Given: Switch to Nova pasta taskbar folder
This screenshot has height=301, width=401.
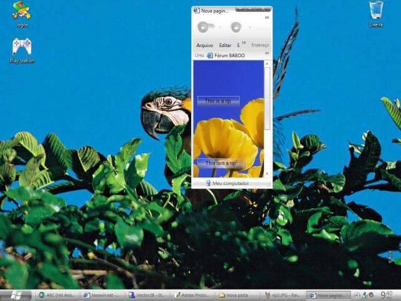Looking at the screenshot, I should [x=238, y=295].
